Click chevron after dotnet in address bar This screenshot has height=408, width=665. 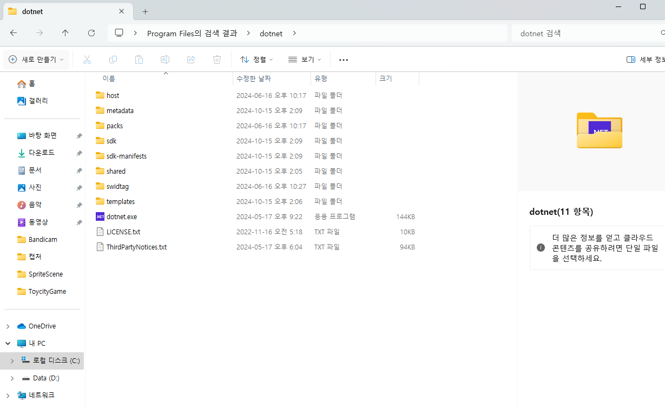click(294, 33)
